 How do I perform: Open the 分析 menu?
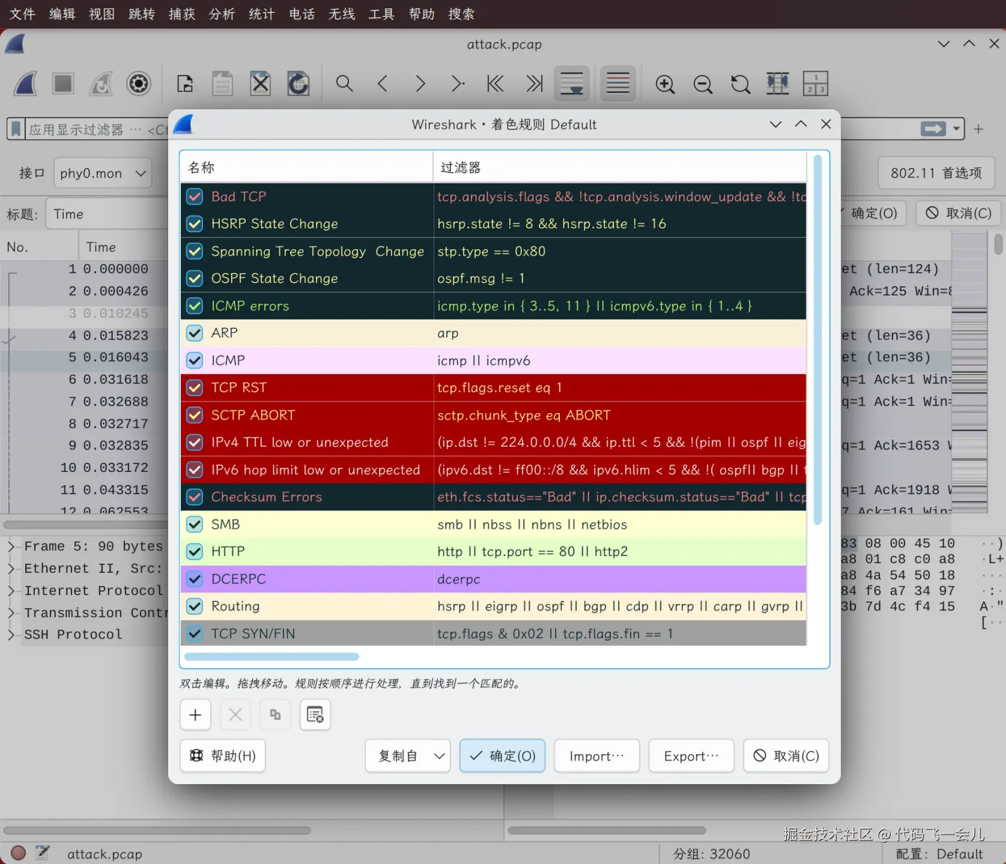tap(222, 14)
